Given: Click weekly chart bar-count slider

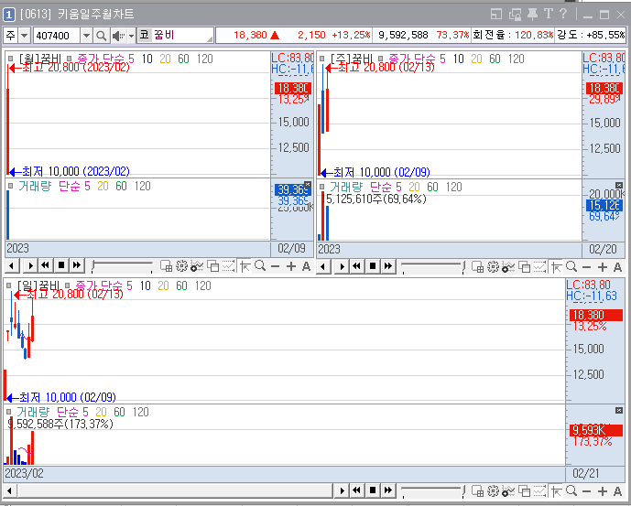Looking at the screenshot, I should click(433, 266).
